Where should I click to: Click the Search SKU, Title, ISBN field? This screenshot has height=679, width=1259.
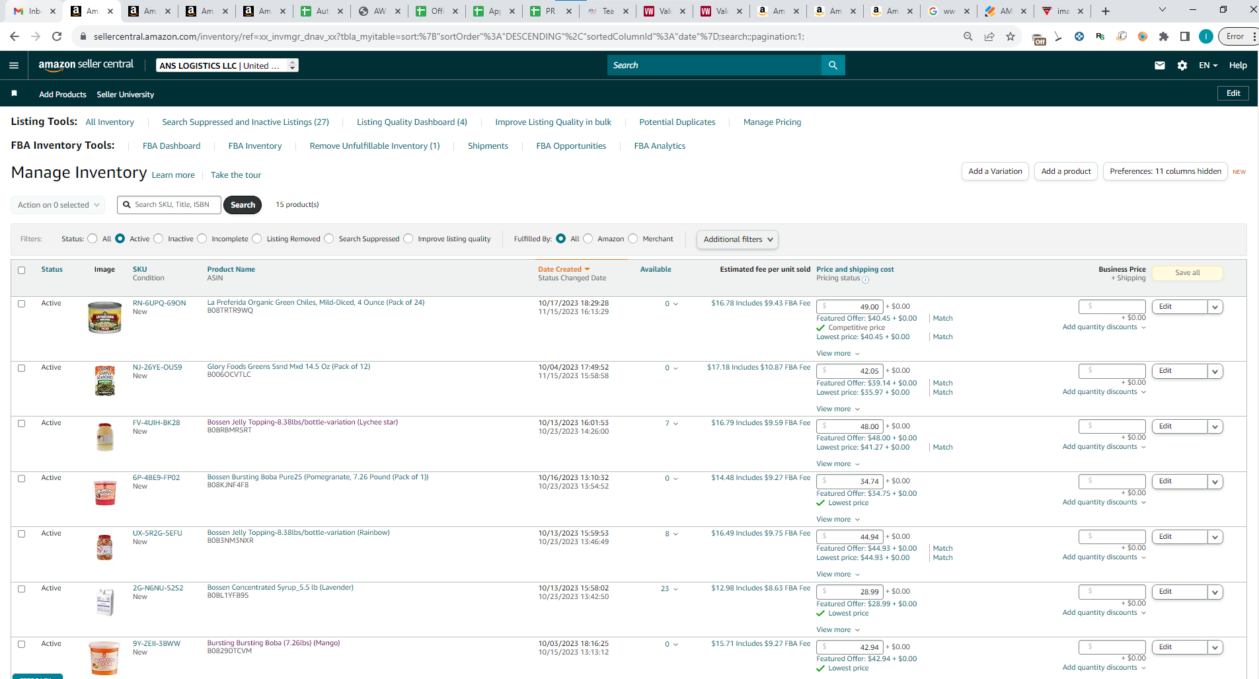[169, 205]
